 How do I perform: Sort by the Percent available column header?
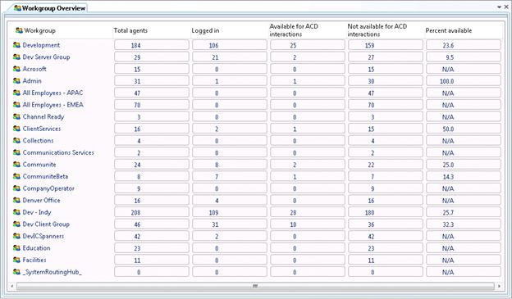pos(448,30)
